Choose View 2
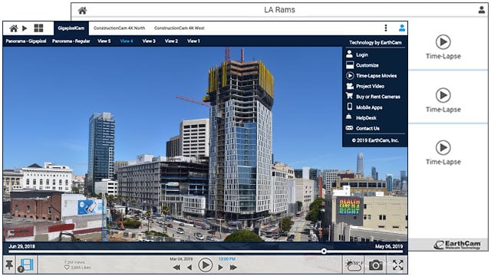The height and width of the screenshot is (276, 491). tap(171, 41)
